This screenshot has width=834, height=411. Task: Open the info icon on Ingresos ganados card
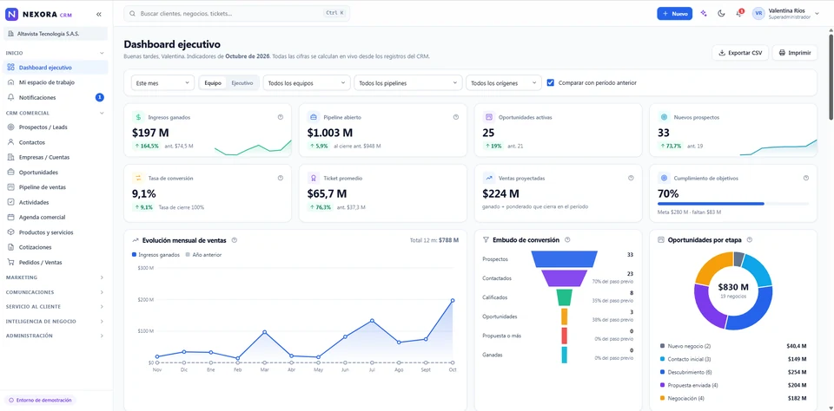pyautogui.click(x=281, y=117)
